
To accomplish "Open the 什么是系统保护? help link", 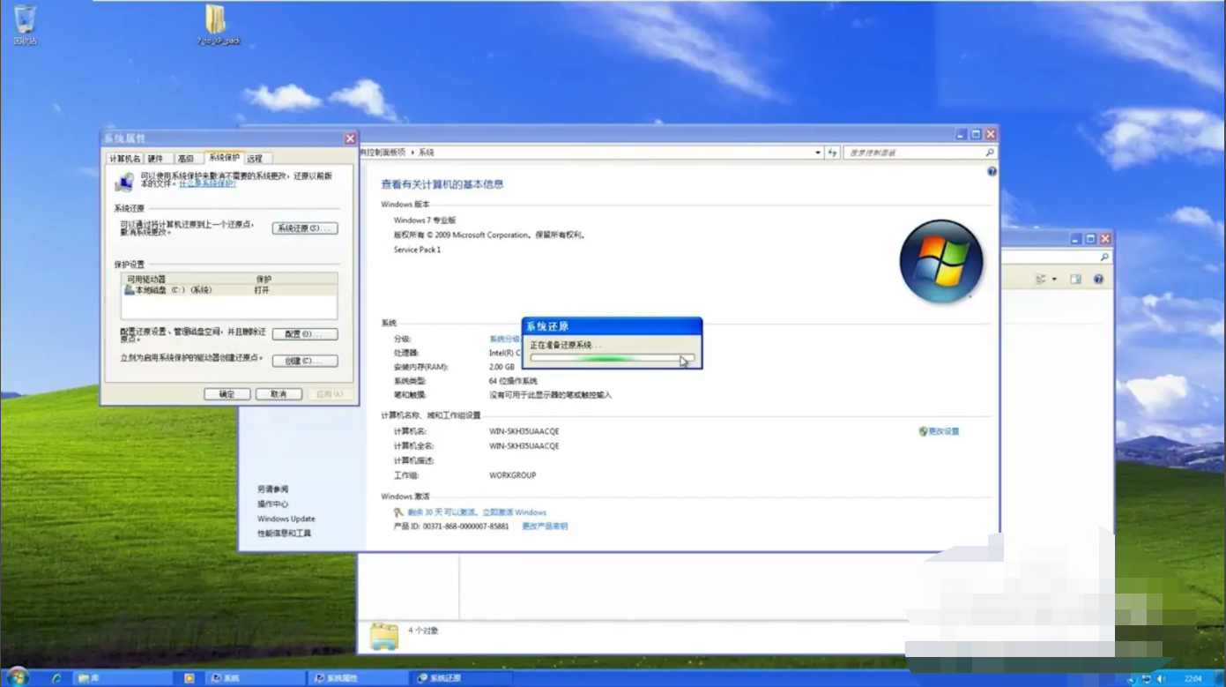I will coord(207,184).
